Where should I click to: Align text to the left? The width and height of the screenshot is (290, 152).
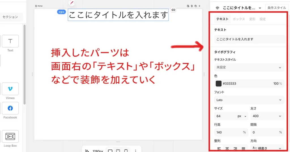[219, 149]
